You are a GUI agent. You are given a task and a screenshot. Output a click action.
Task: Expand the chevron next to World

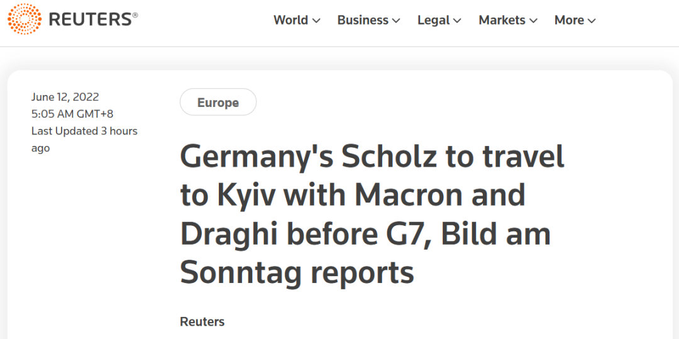pos(316,21)
